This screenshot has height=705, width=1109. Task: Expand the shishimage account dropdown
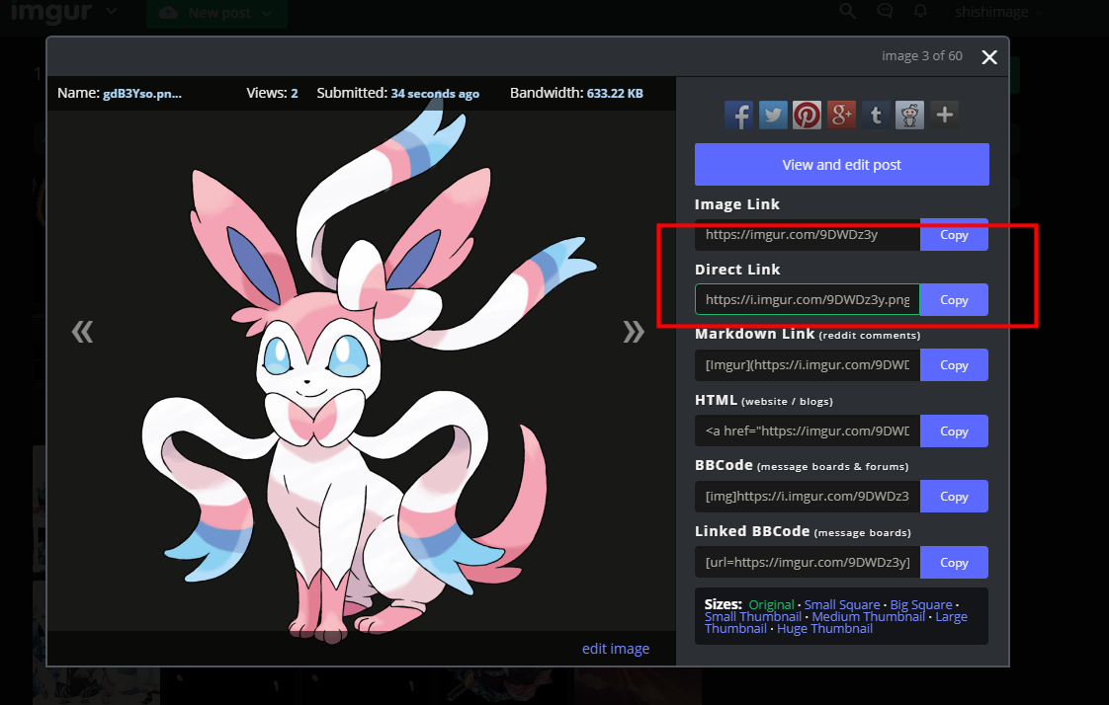coord(997,11)
